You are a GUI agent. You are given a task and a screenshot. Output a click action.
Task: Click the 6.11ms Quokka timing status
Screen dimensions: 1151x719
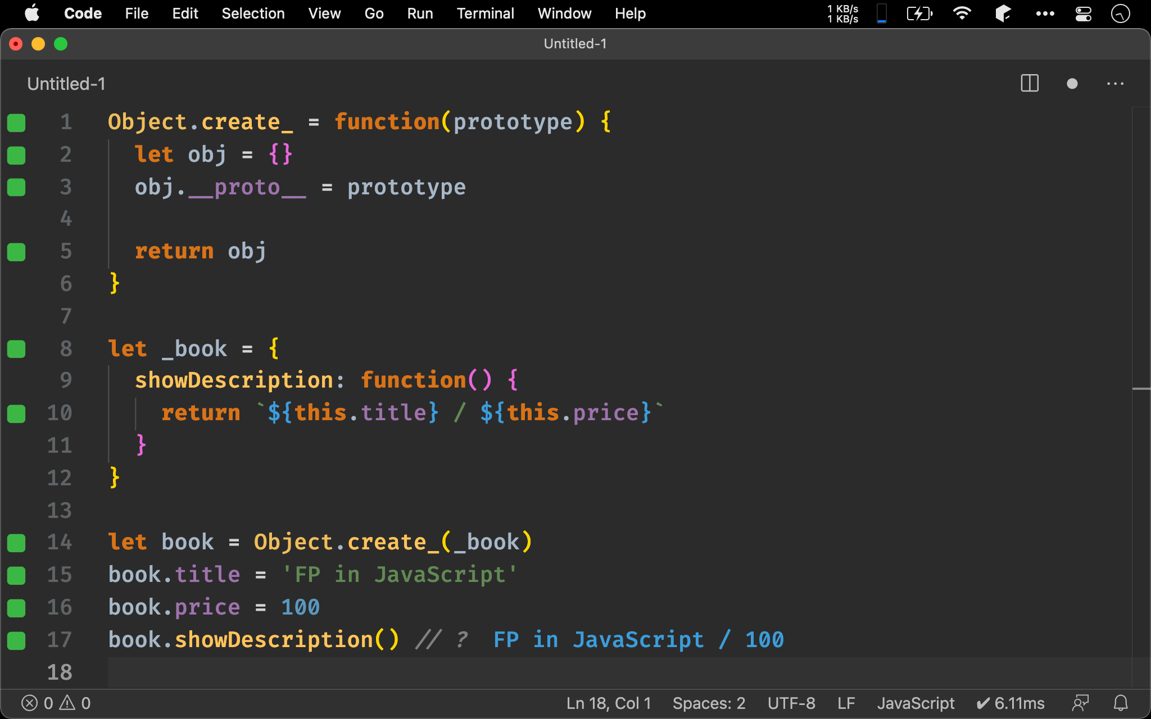pyautogui.click(x=1010, y=703)
